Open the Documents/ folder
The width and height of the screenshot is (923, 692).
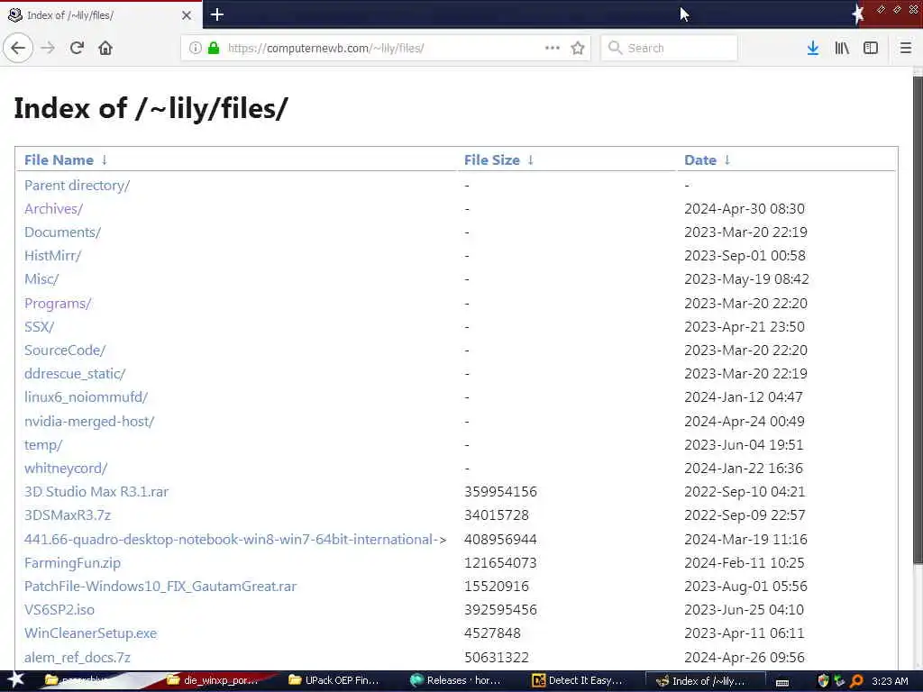click(x=62, y=232)
